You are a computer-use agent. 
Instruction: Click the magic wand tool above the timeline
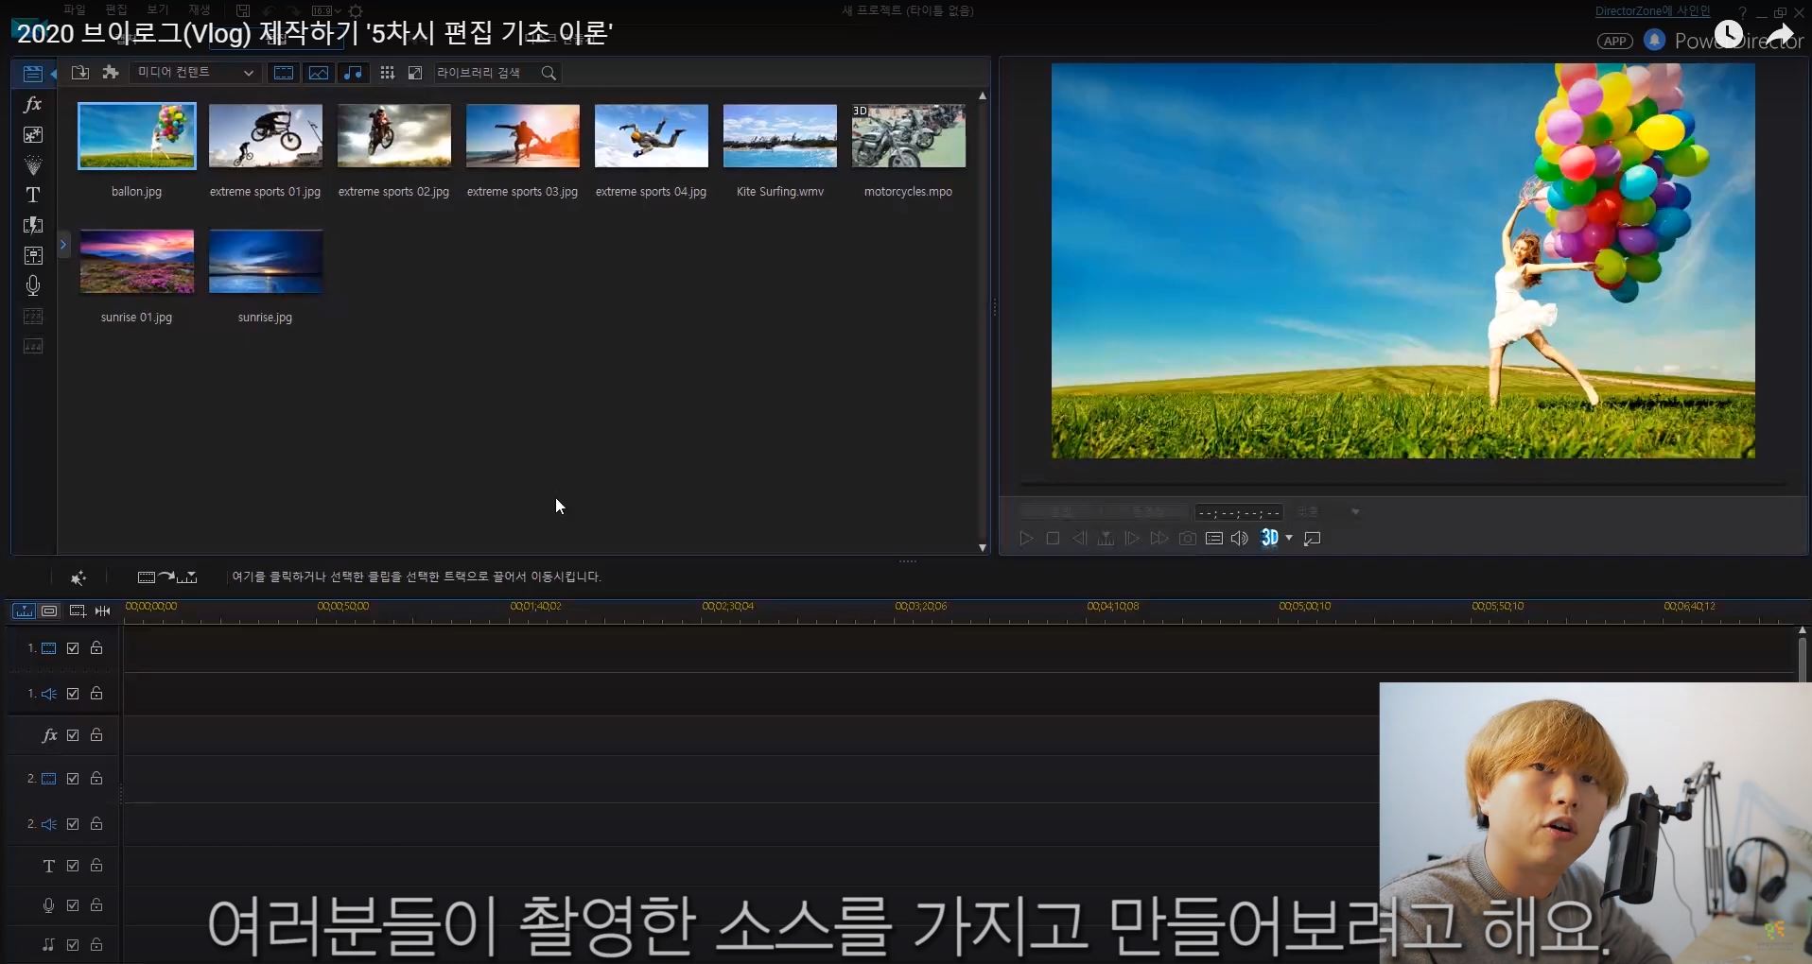pyautogui.click(x=78, y=577)
